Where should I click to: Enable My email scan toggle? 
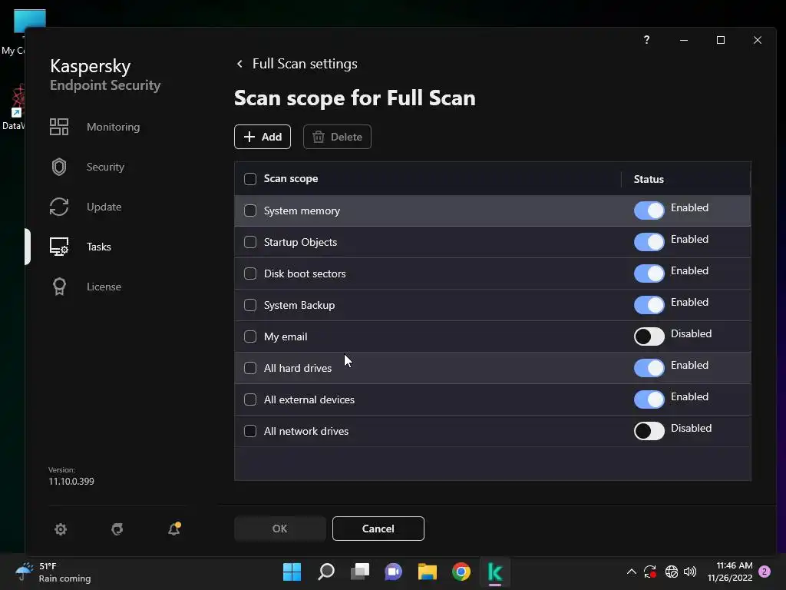pos(649,336)
